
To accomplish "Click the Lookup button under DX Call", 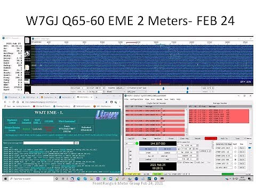I will pyautogui.click(x=148, y=159).
